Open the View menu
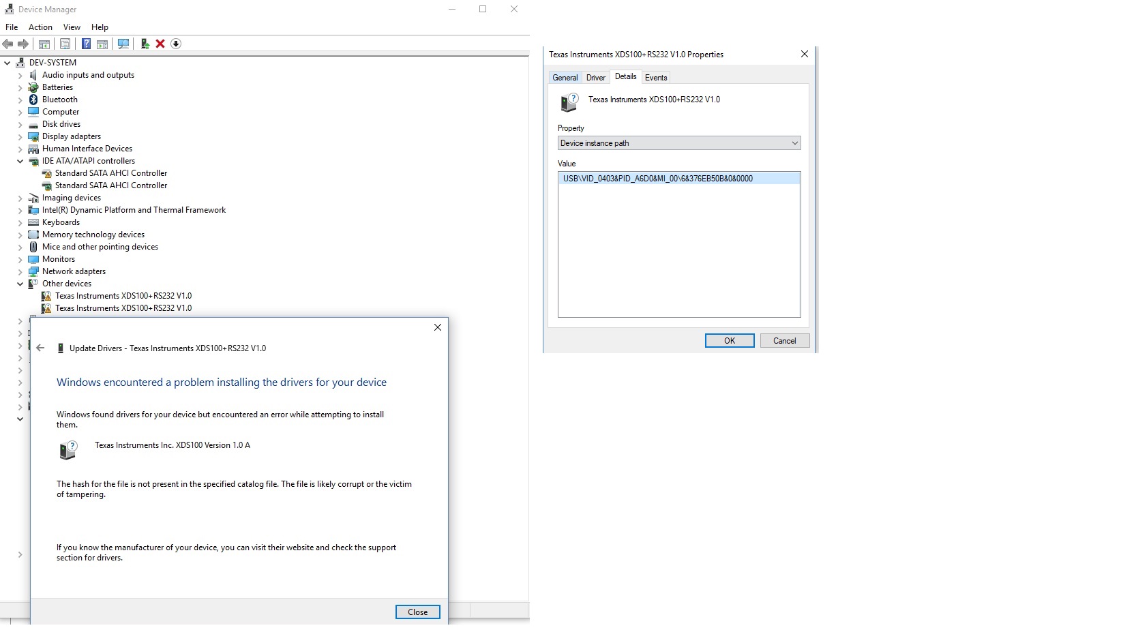This screenshot has width=1121, height=630. (x=72, y=27)
